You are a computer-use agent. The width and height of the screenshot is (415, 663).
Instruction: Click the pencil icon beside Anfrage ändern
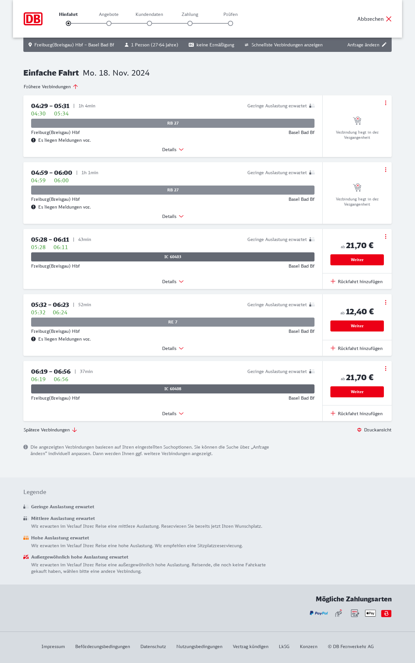tap(384, 45)
